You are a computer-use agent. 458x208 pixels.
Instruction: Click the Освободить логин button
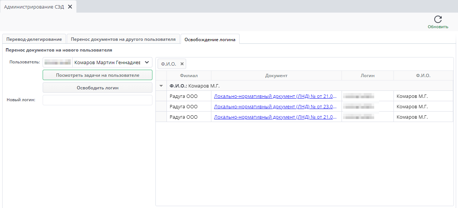pyautogui.click(x=98, y=88)
